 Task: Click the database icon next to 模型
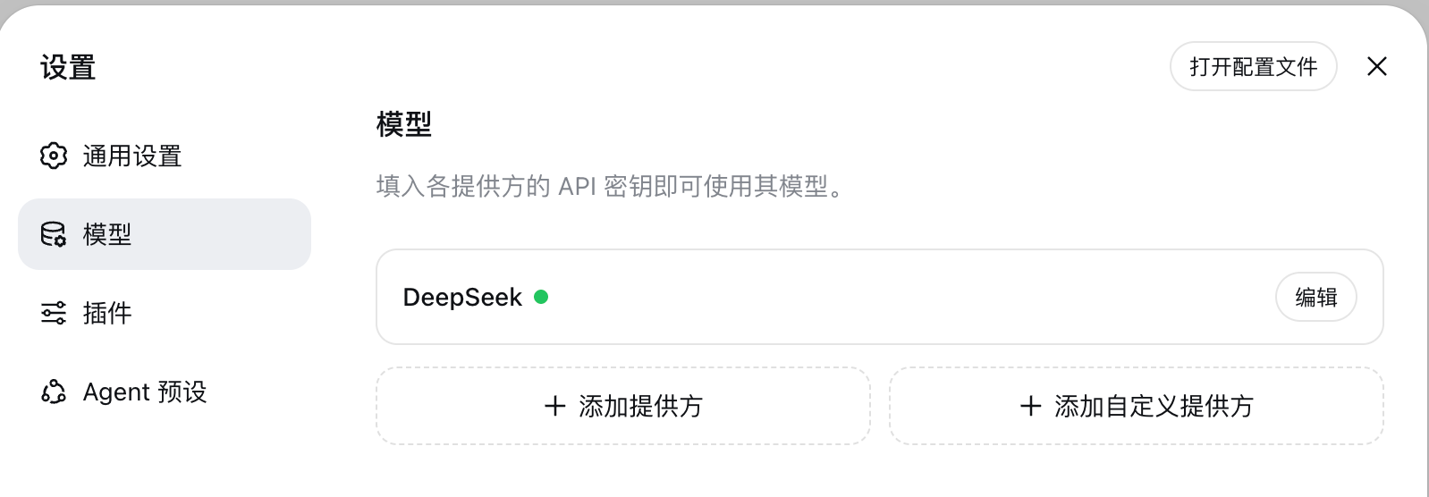(54, 234)
